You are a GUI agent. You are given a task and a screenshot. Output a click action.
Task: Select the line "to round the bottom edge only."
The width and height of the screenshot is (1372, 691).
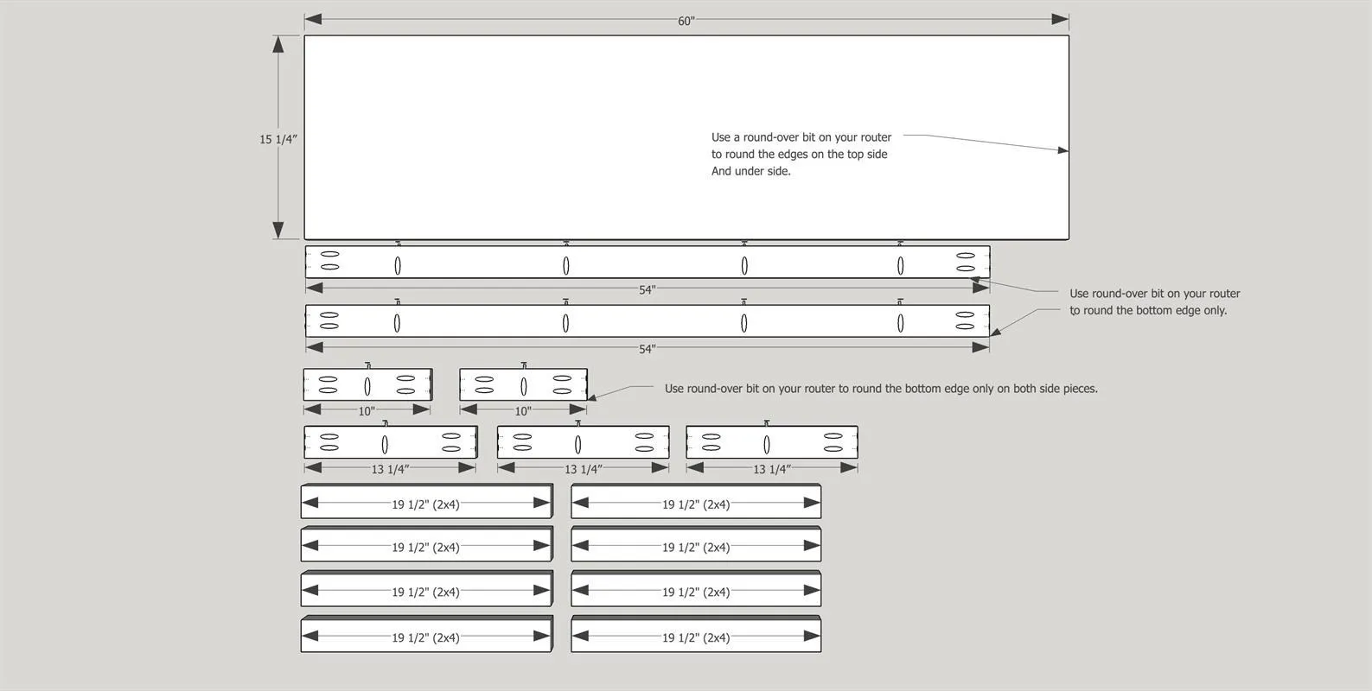click(1148, 310)
